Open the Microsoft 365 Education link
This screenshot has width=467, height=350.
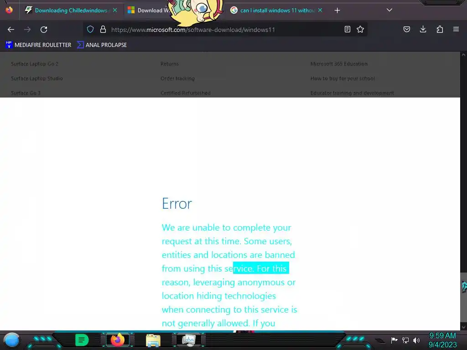[339, 64]
